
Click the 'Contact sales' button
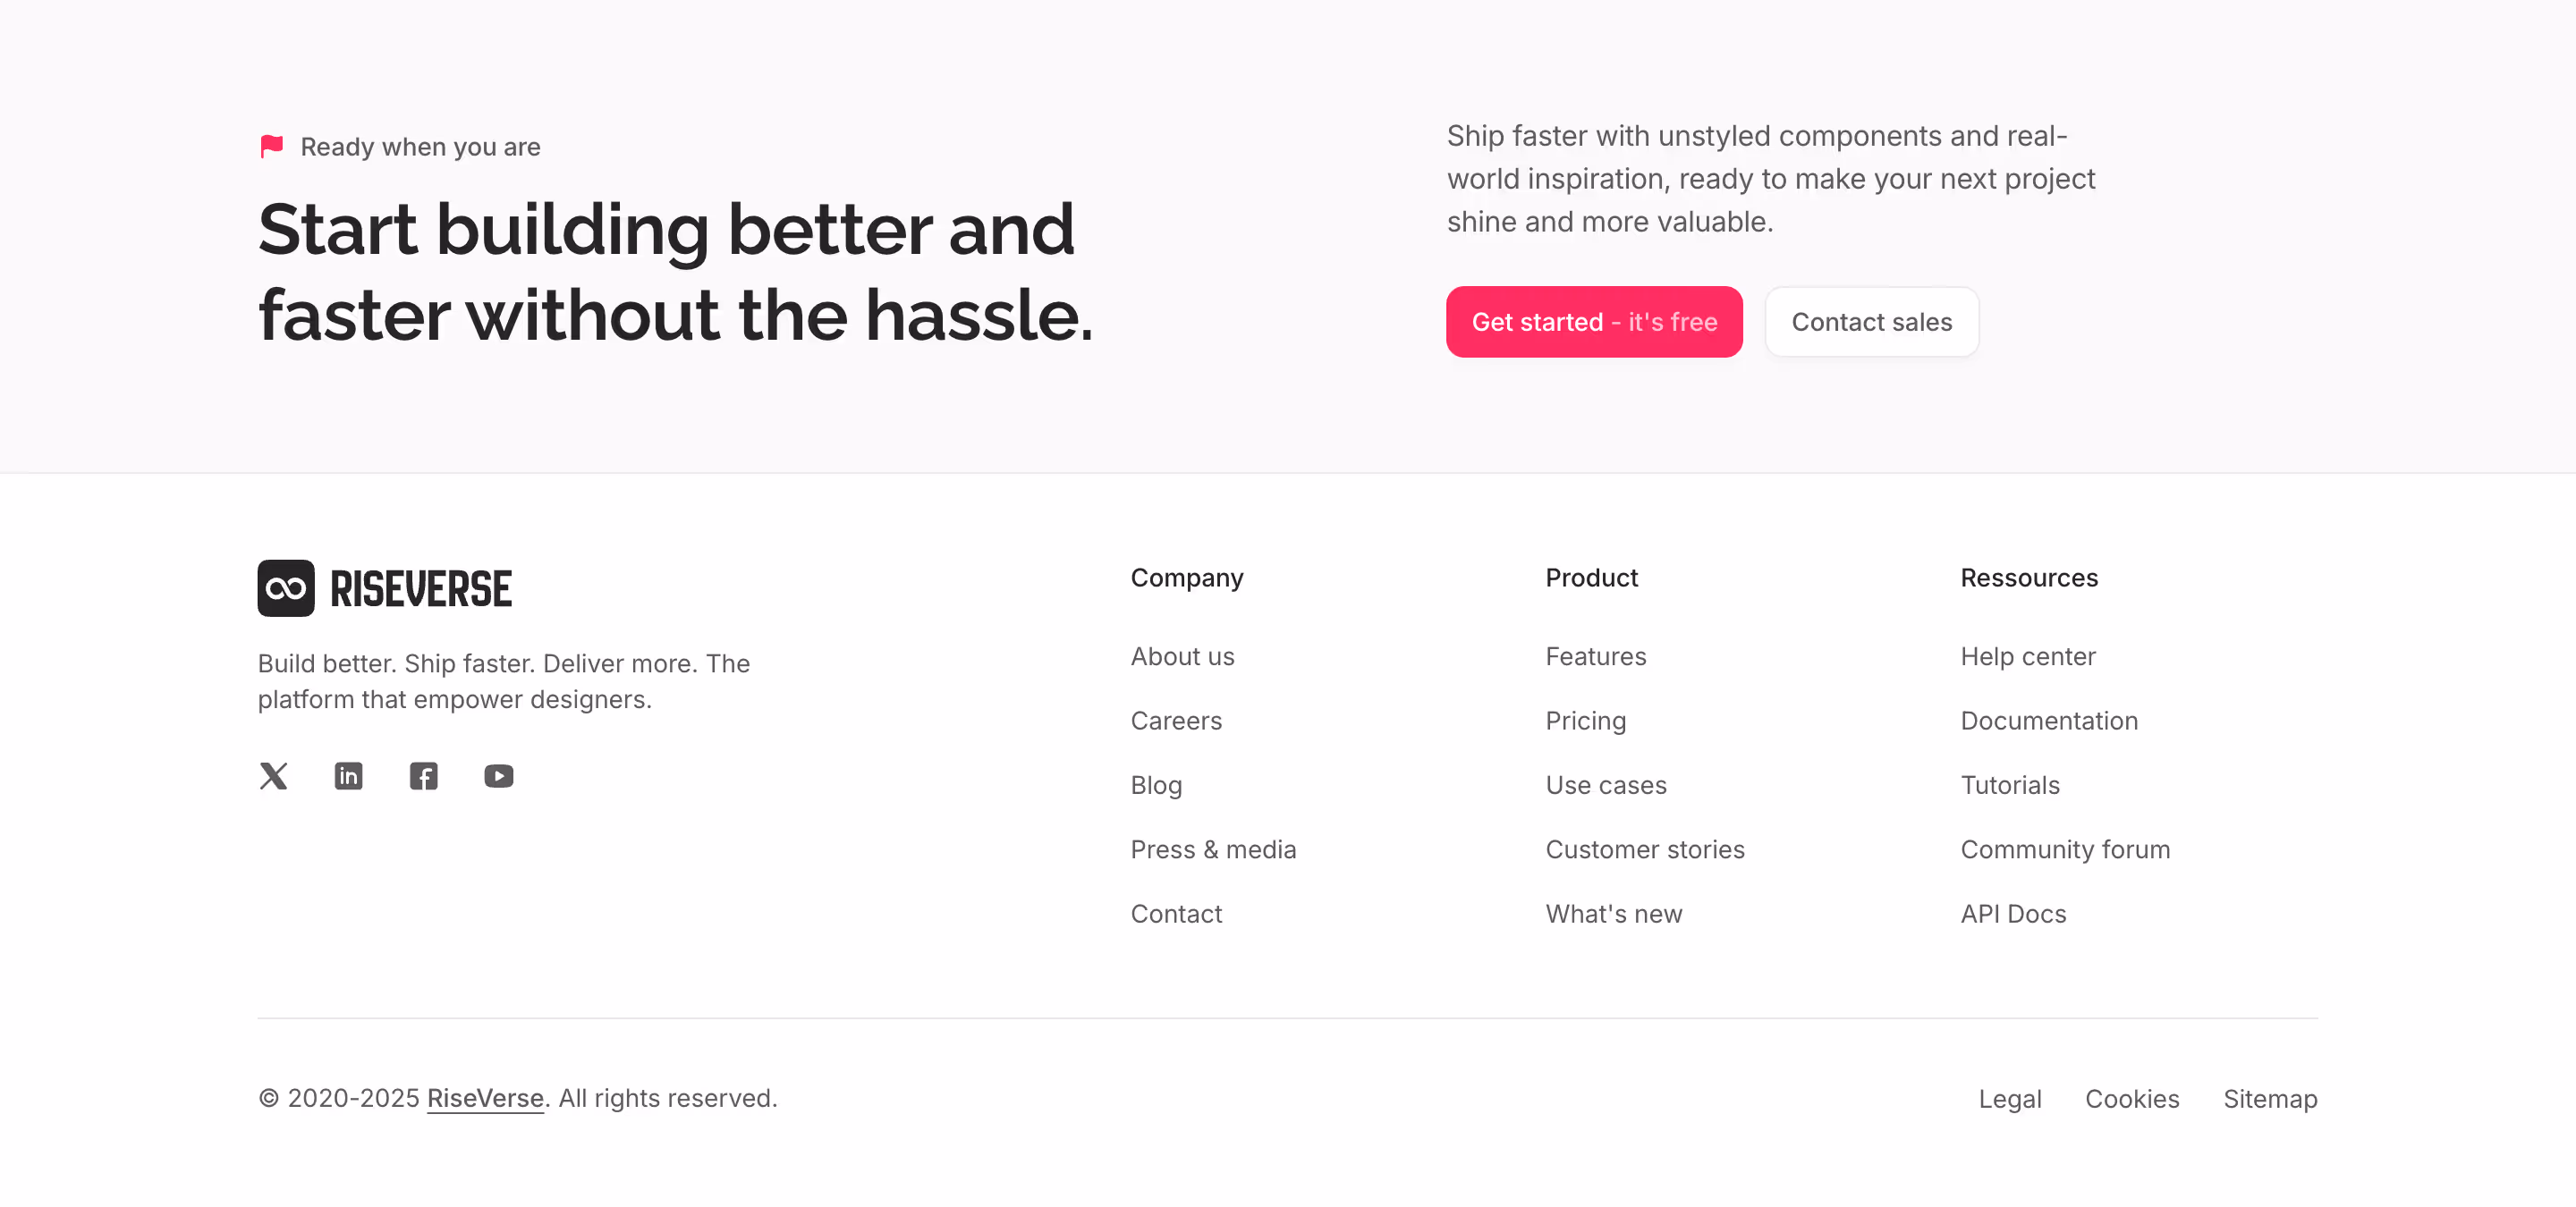(x=1871, y=321)
